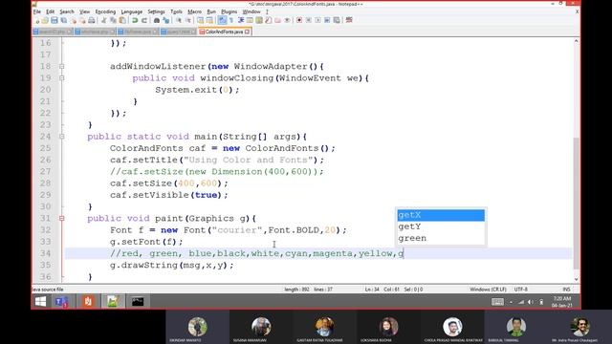
Task: Choose getY from autocomplete suggestions
Action: (441, 226)
